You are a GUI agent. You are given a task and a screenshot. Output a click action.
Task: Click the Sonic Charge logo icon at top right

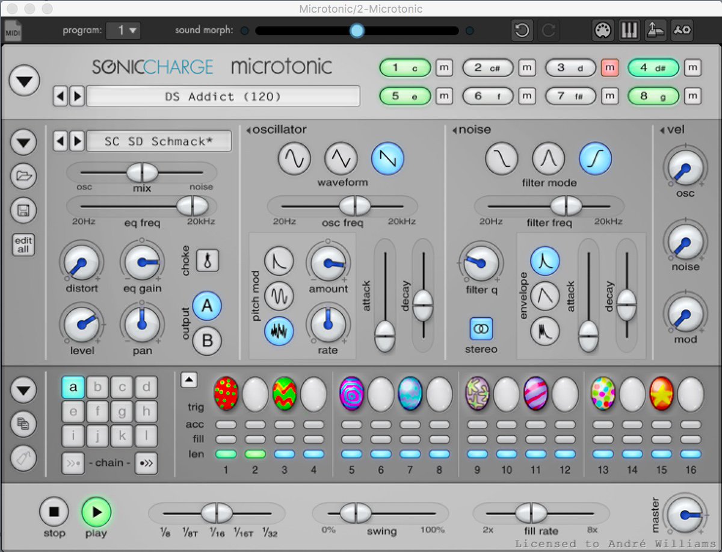pyautogui.click(x=682, y=30)
